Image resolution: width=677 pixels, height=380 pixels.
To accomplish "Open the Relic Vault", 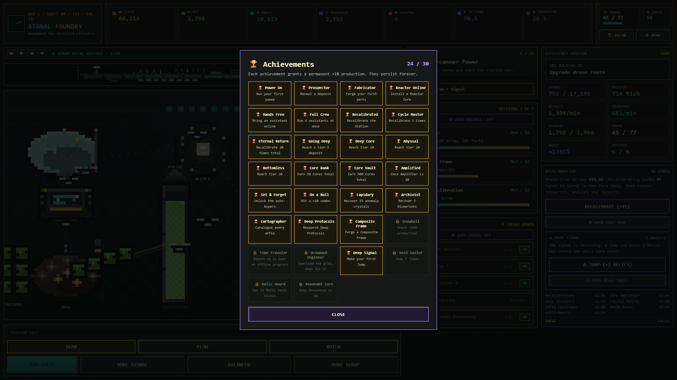I will coord(607,280).
